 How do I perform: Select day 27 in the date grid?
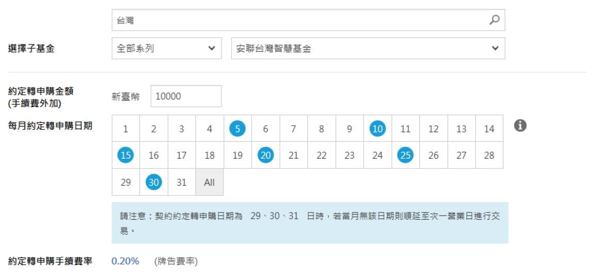point(462,155)
